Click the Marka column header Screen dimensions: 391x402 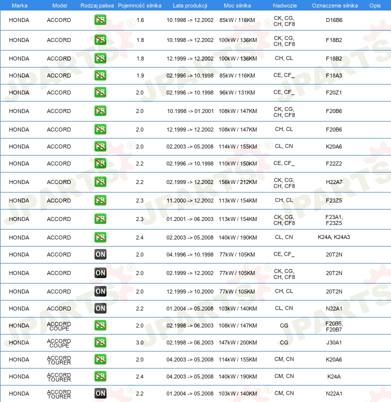[19, 5]
